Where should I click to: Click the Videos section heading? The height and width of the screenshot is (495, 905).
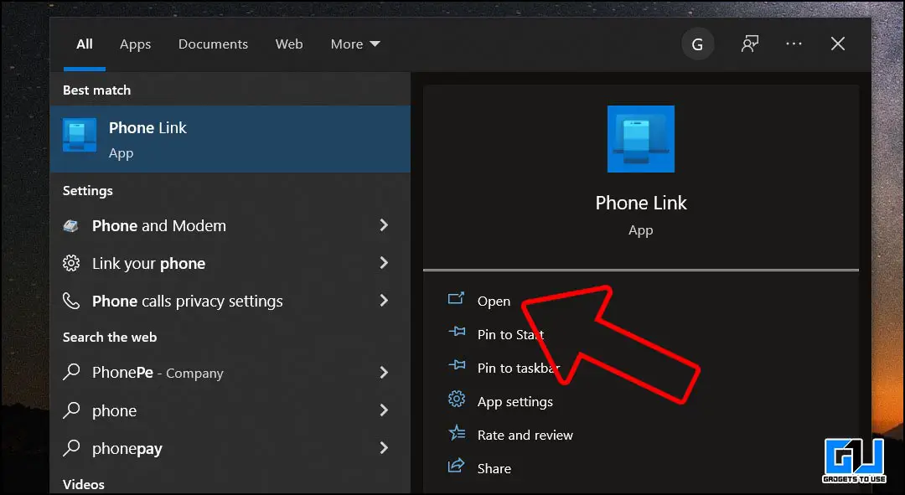[84, 484]
